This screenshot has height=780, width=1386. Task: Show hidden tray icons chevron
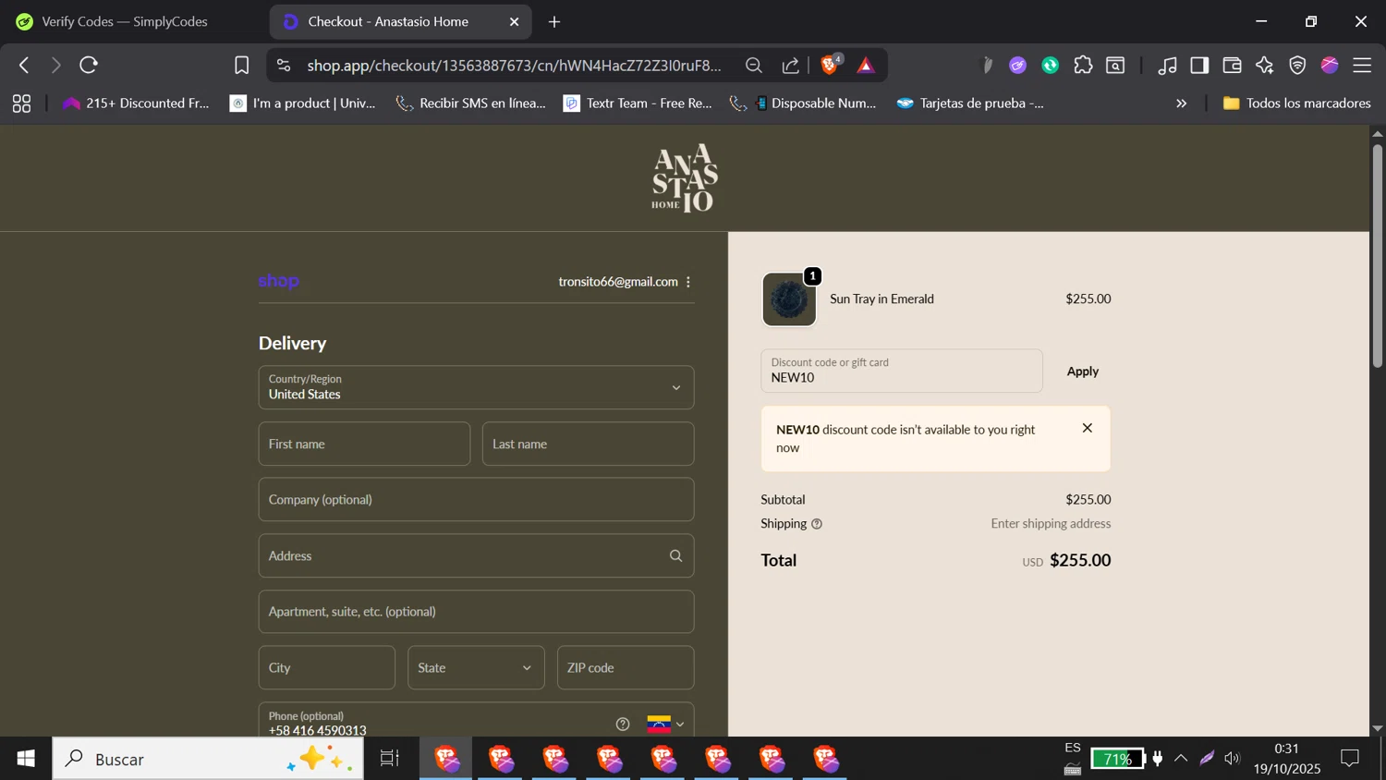coord(1181,759)
